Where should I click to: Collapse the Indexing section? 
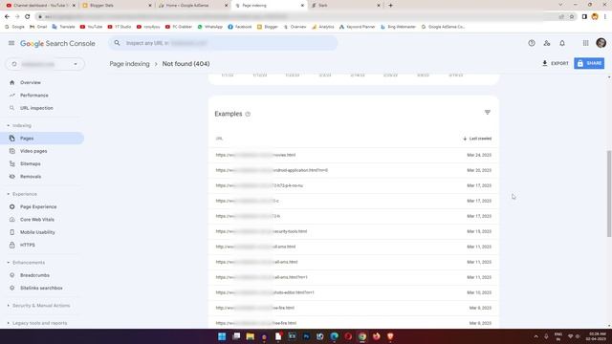pos(19,125)
